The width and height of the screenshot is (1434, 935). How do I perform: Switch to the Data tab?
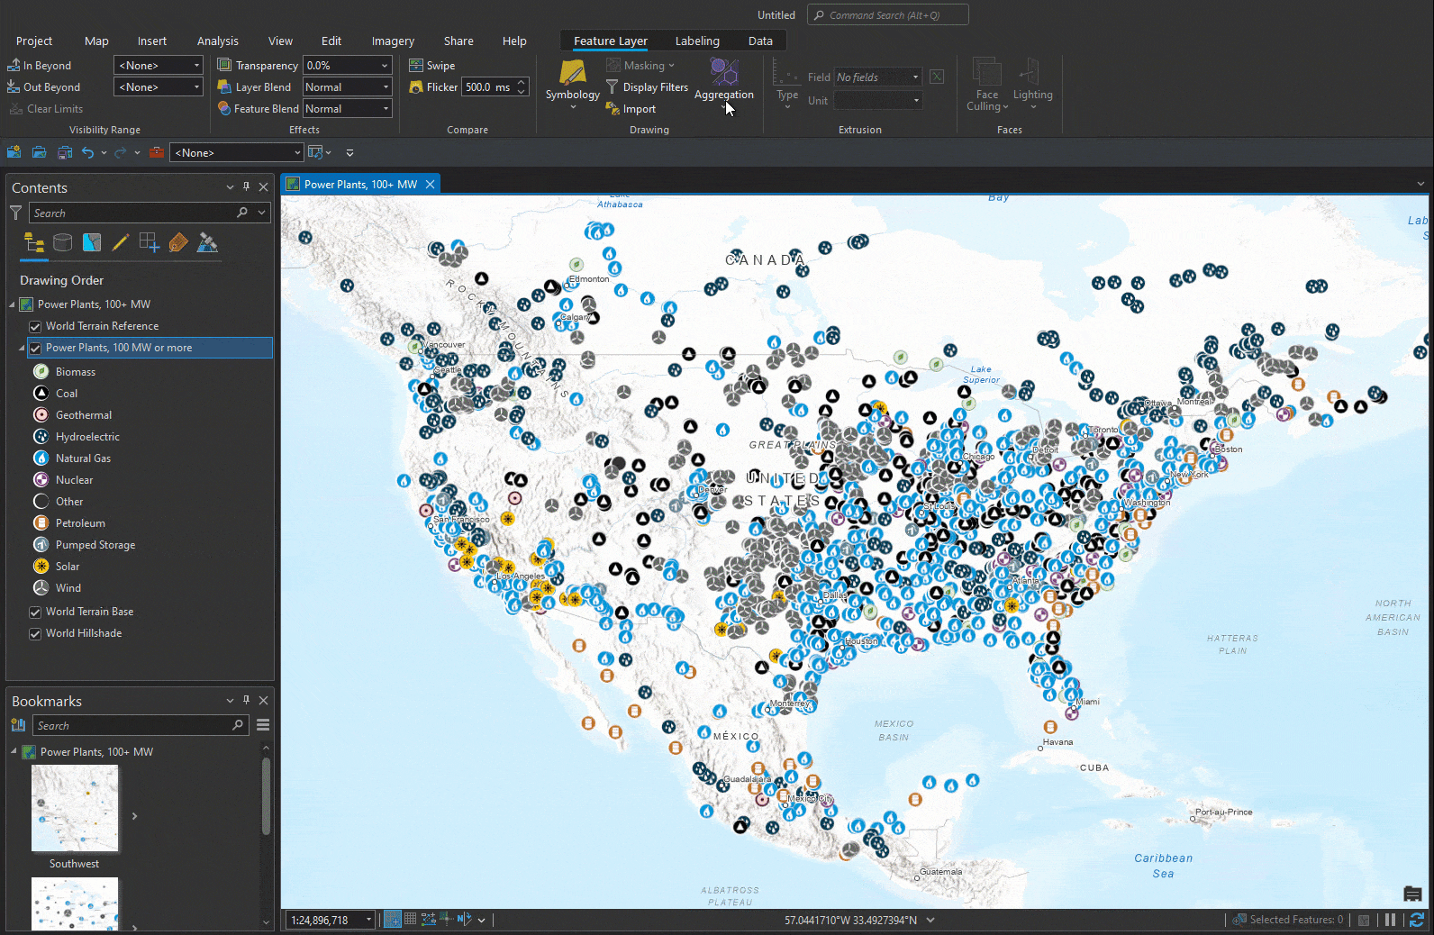tap(760, 41)
